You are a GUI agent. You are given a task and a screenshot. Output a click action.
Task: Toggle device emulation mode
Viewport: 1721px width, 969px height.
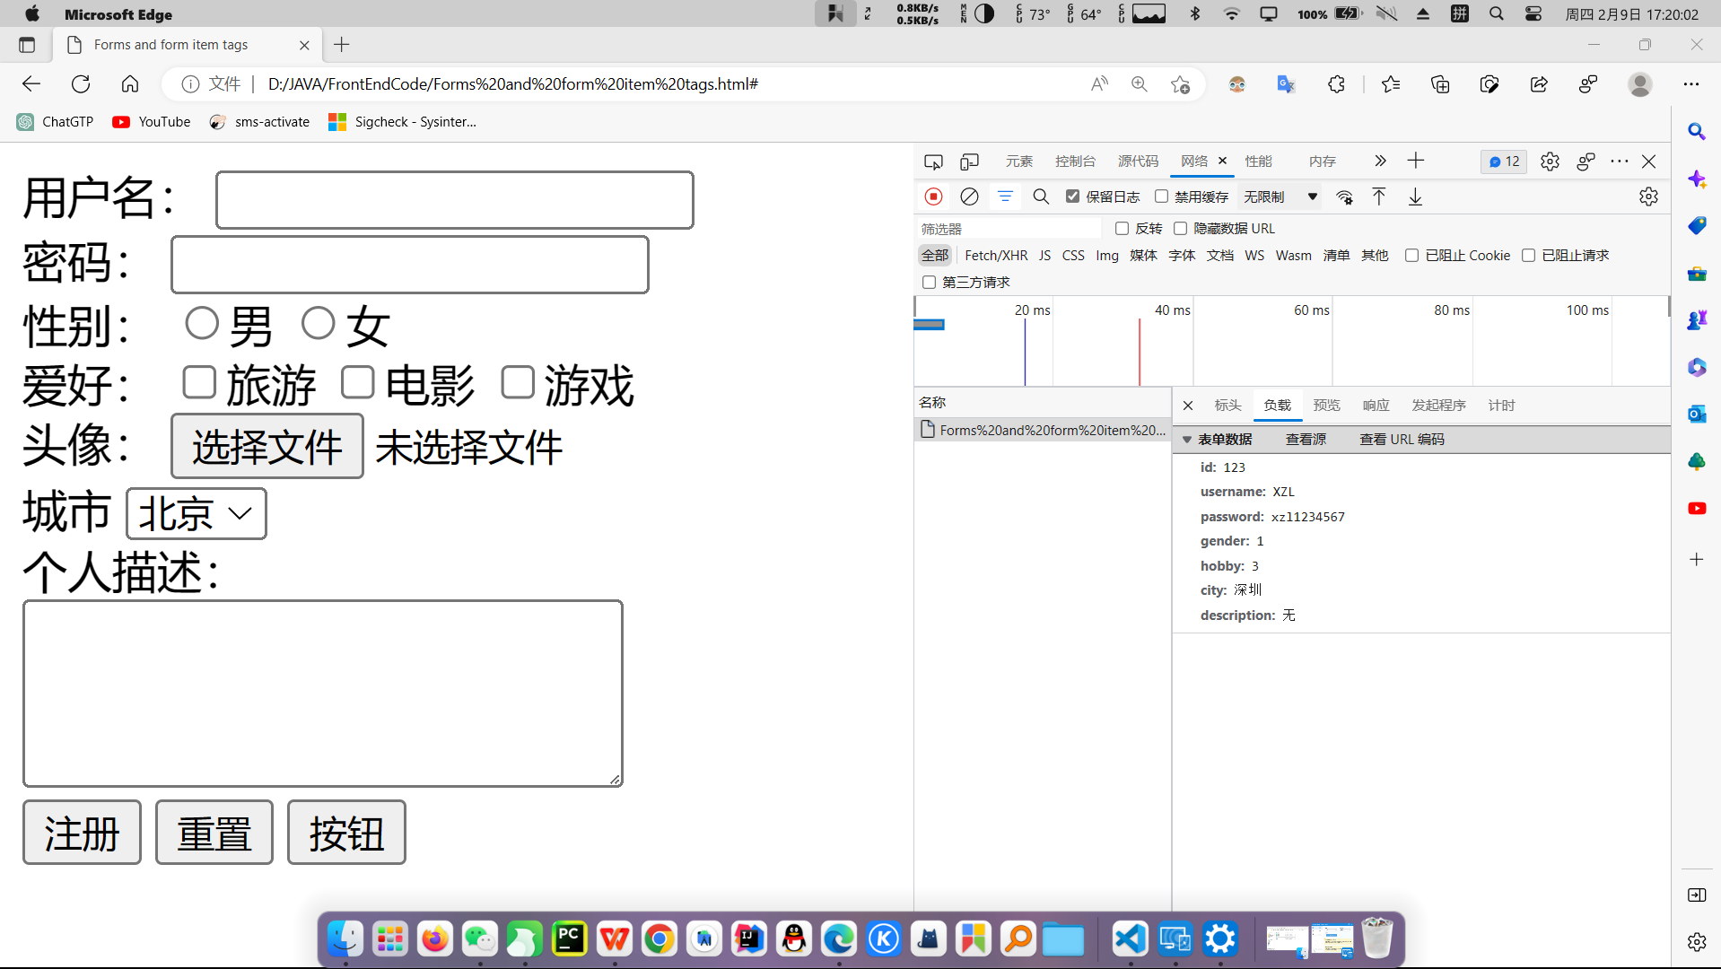coord(969,161)
